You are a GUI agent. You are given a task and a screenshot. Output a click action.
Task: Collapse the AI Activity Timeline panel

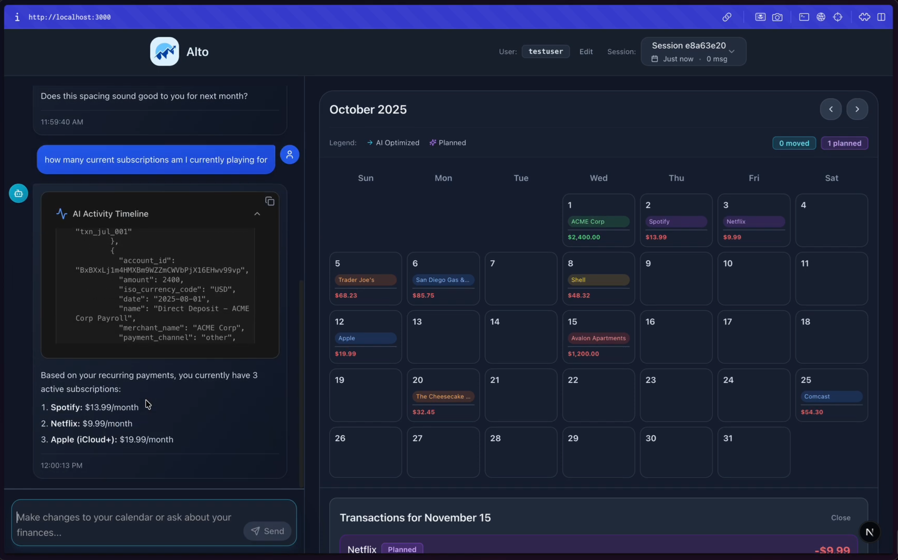257,214
